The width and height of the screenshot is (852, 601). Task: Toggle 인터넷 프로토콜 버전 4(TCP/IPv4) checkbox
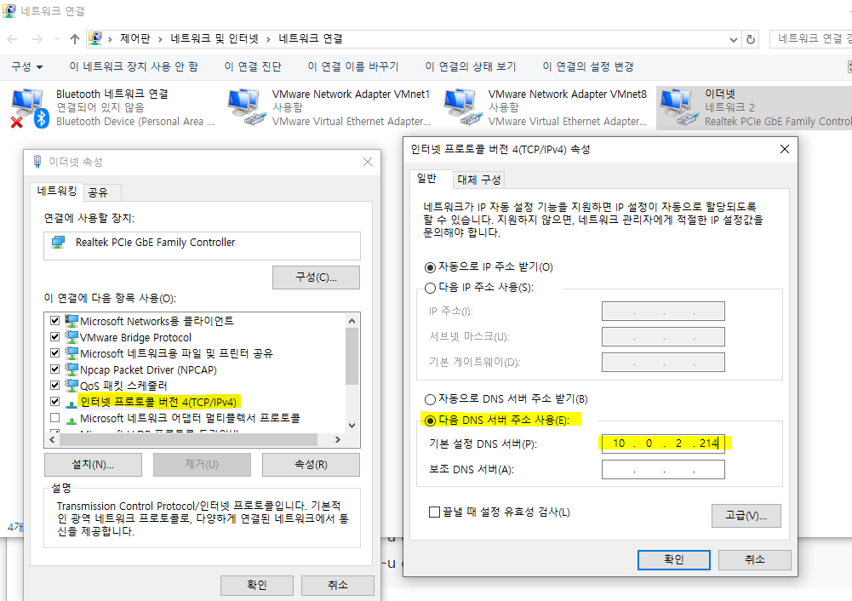[x=54, y=402]
